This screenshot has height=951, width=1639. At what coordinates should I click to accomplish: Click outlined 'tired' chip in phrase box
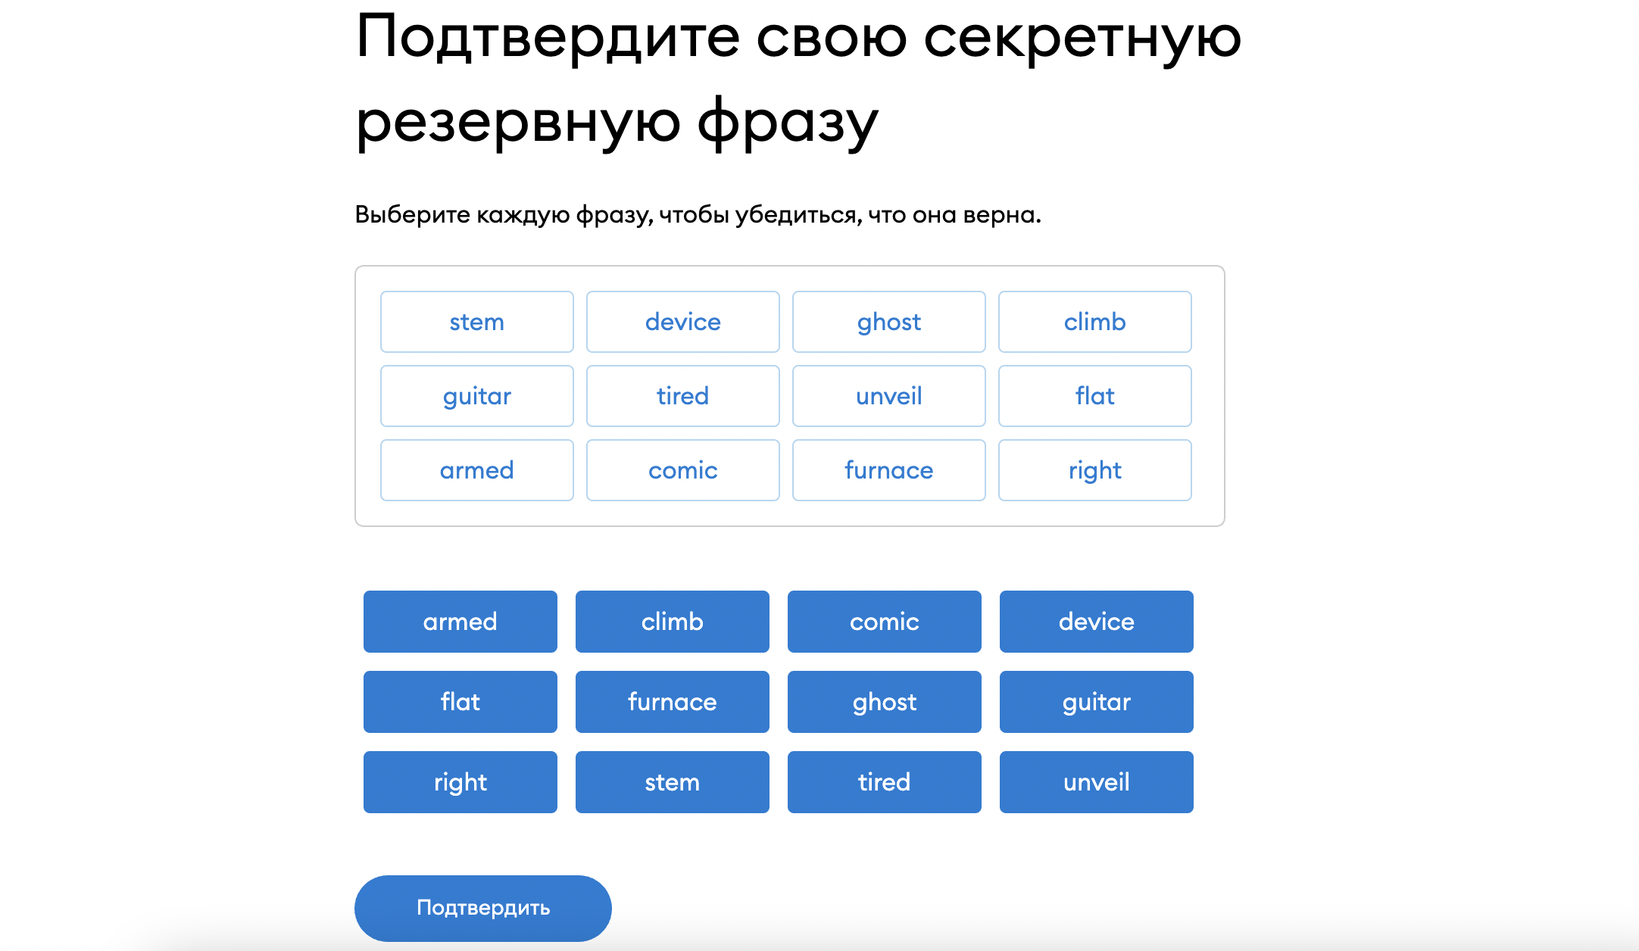682,396
